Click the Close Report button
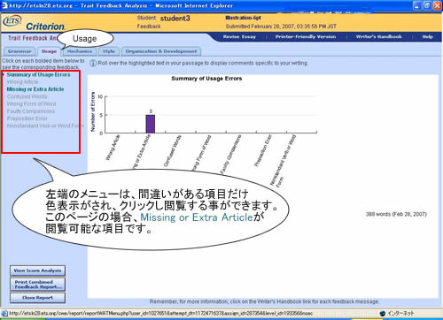443x320 pixels. 37,298
